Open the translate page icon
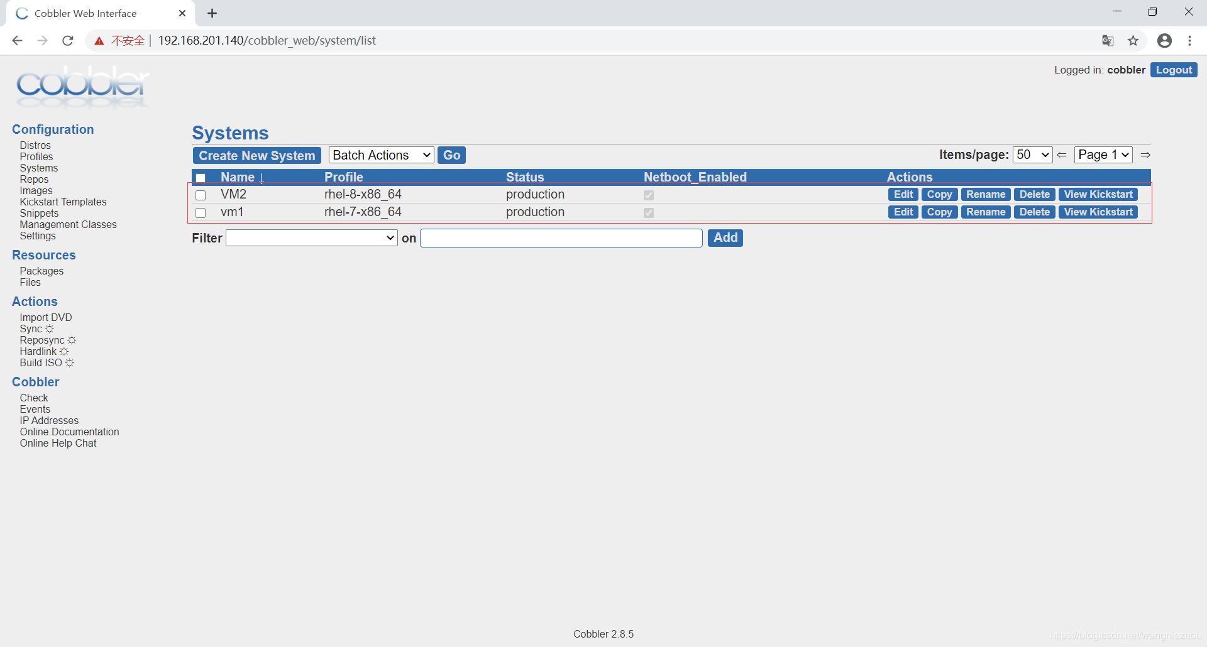 [x=1108, y=41]
